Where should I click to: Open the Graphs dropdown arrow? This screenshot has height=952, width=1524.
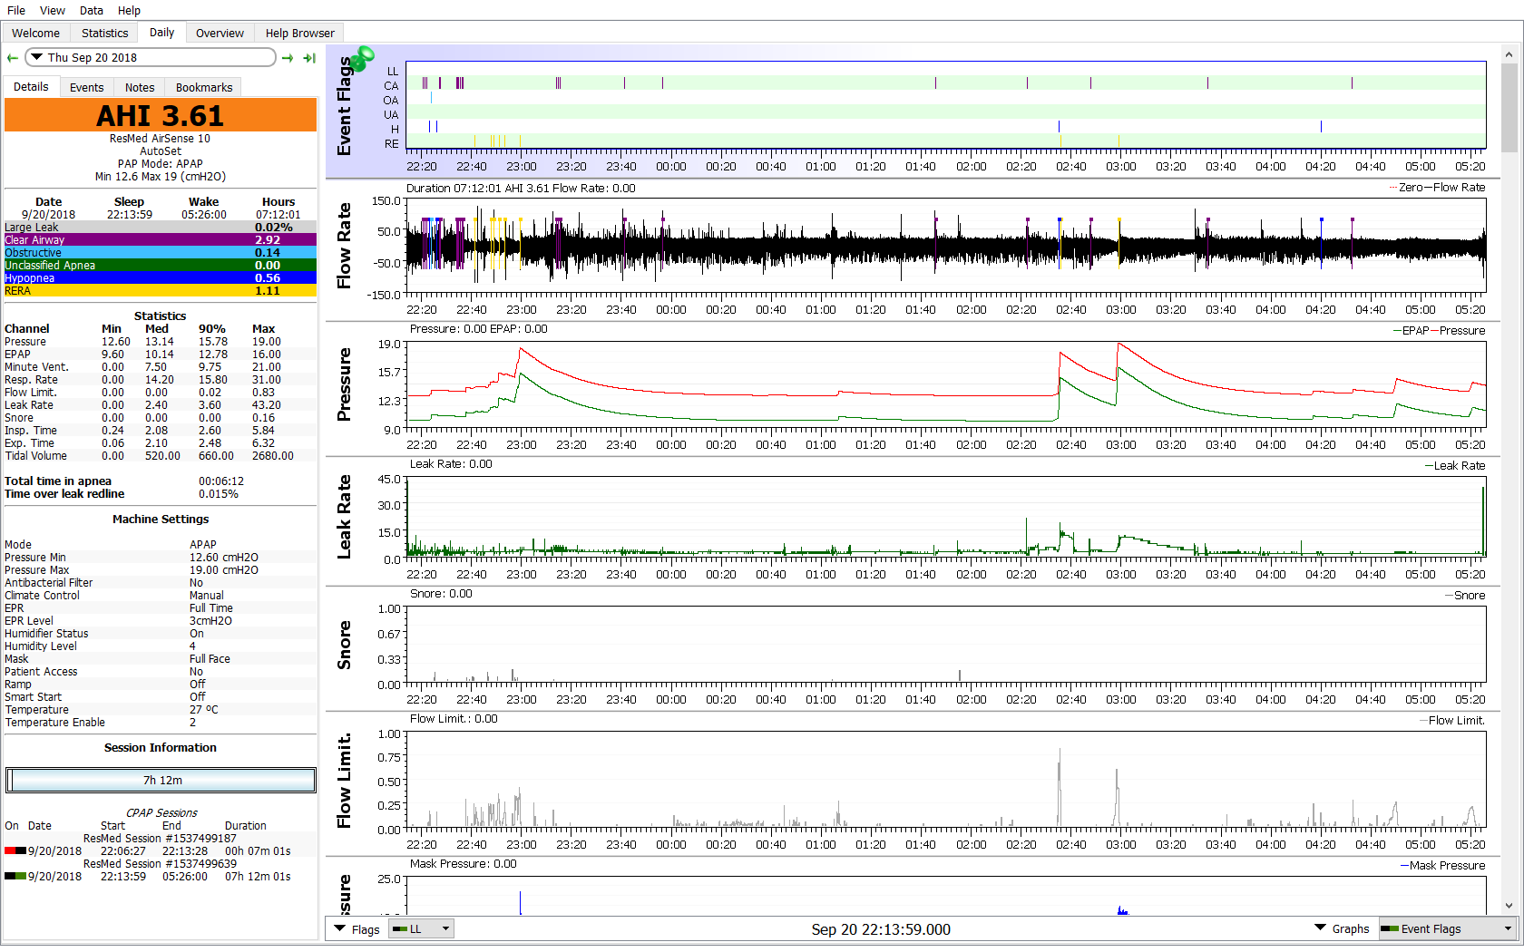pyautogui.click(x=1320, y=928)
